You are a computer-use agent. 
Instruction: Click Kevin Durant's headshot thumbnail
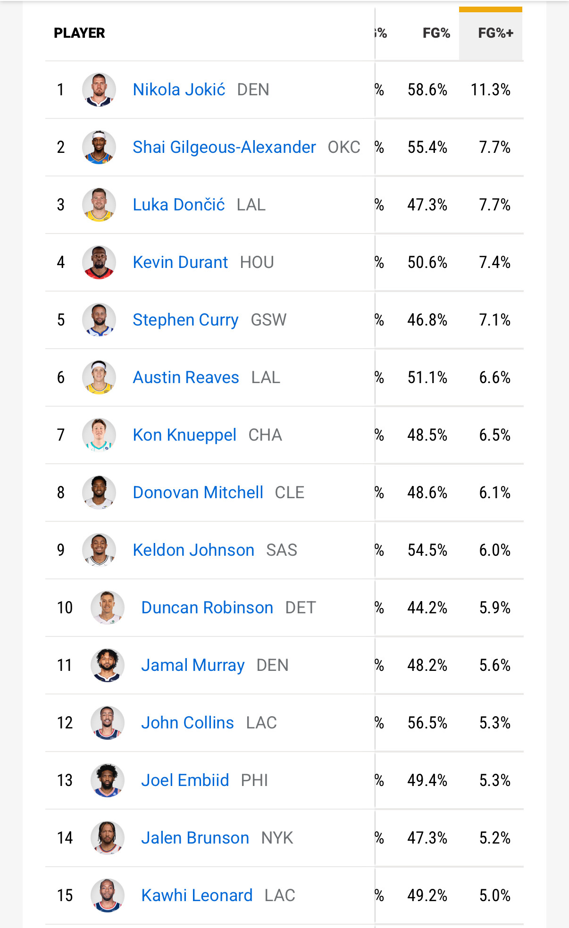click(99, 262)
